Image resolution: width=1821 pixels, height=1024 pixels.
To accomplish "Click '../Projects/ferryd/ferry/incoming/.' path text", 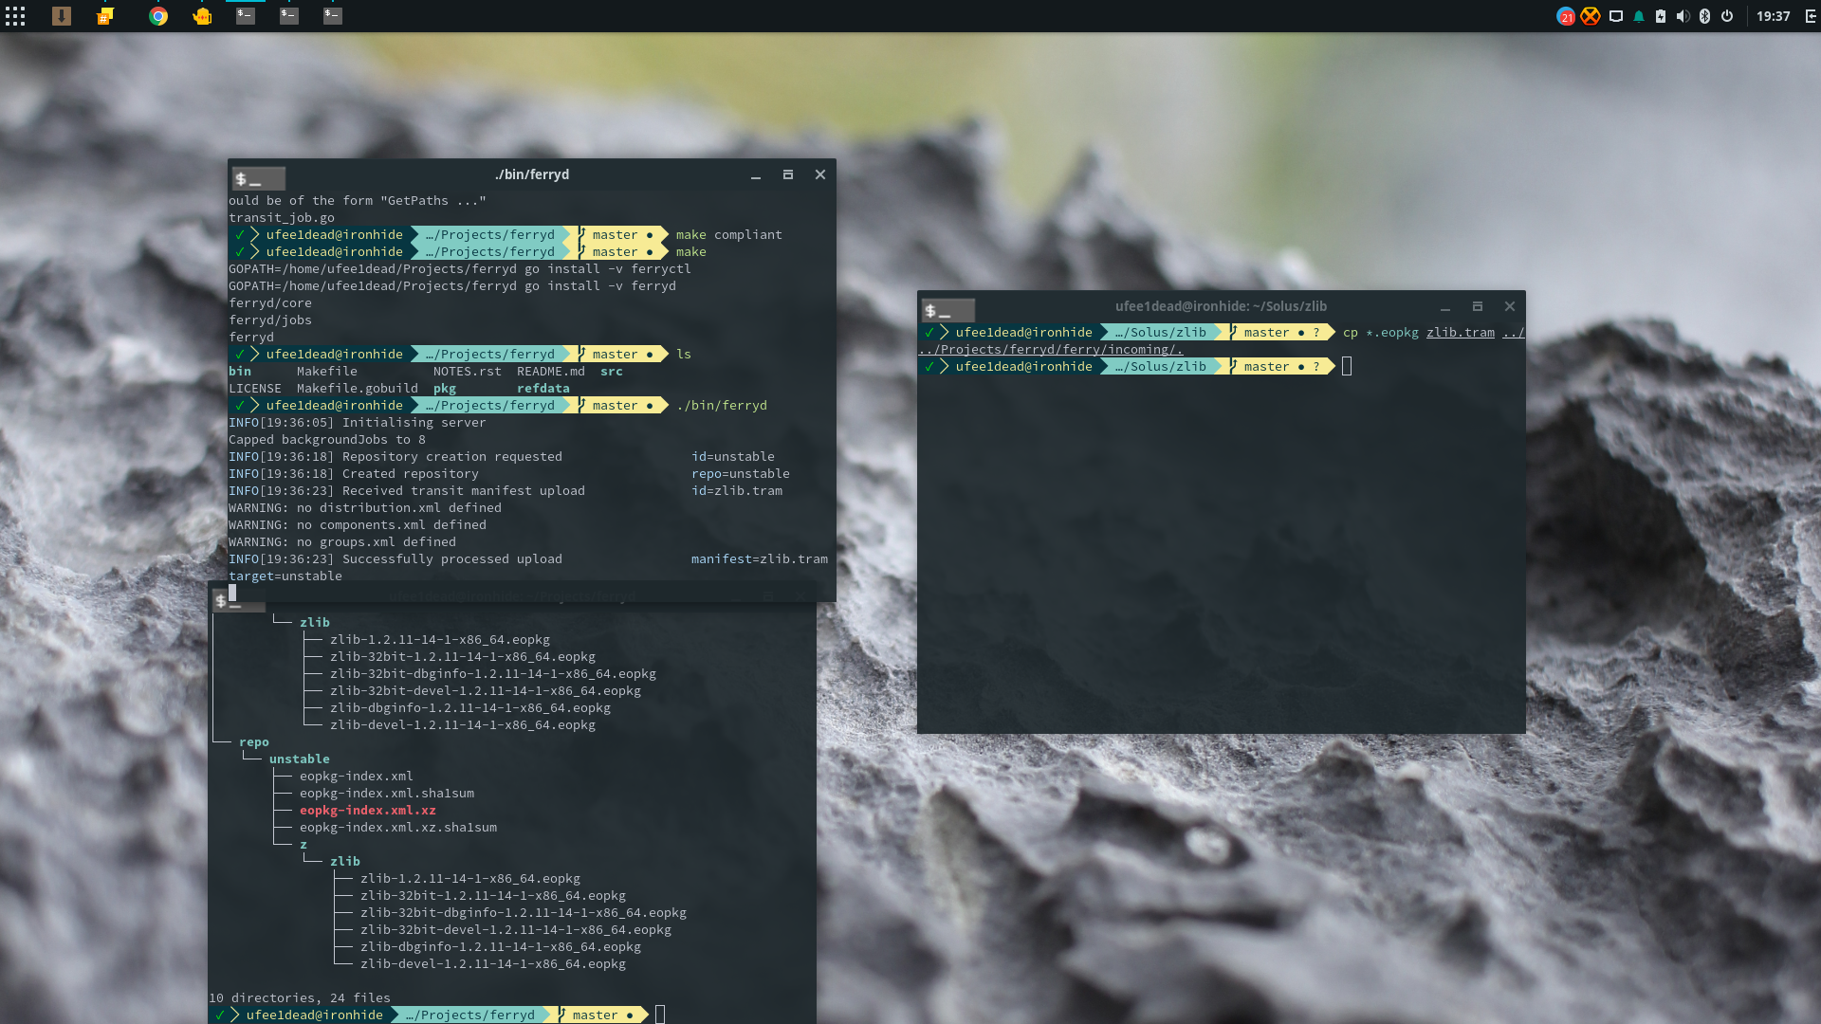I will click(1051, 350).
